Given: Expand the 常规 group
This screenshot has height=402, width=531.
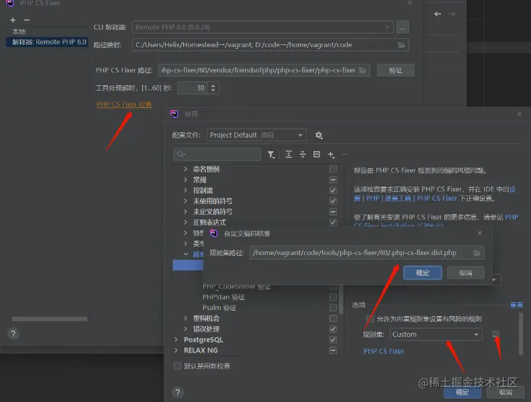Looking at the screenshot, I should pos(185,179).
